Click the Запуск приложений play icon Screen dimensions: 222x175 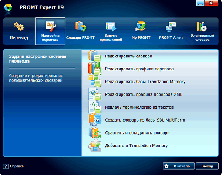(x=111, y=26)
